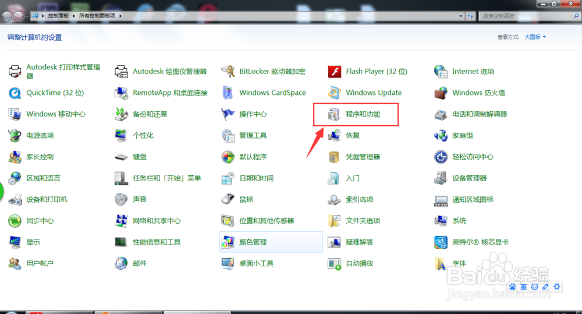Open 任务栏和「开始」菜单 icon

click(122, 178)
